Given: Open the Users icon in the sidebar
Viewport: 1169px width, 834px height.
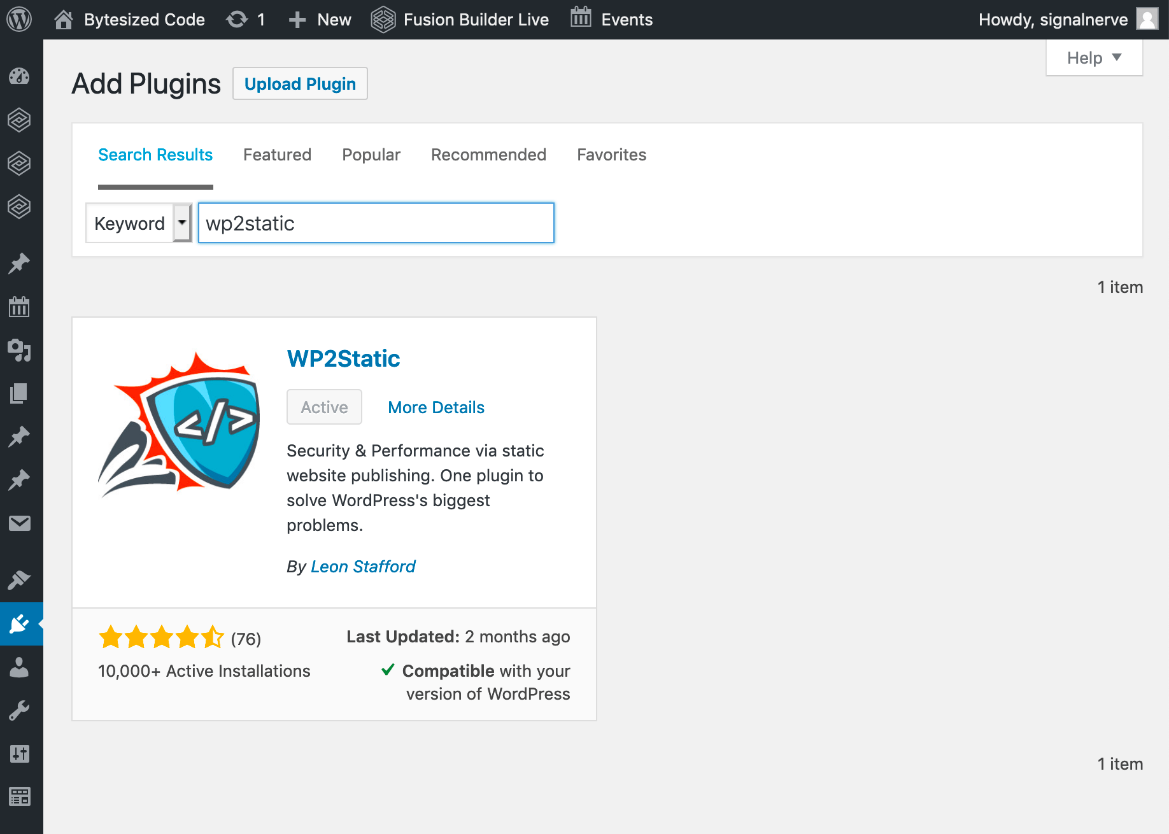Looking at the screenshot, I should click(20, 667).
